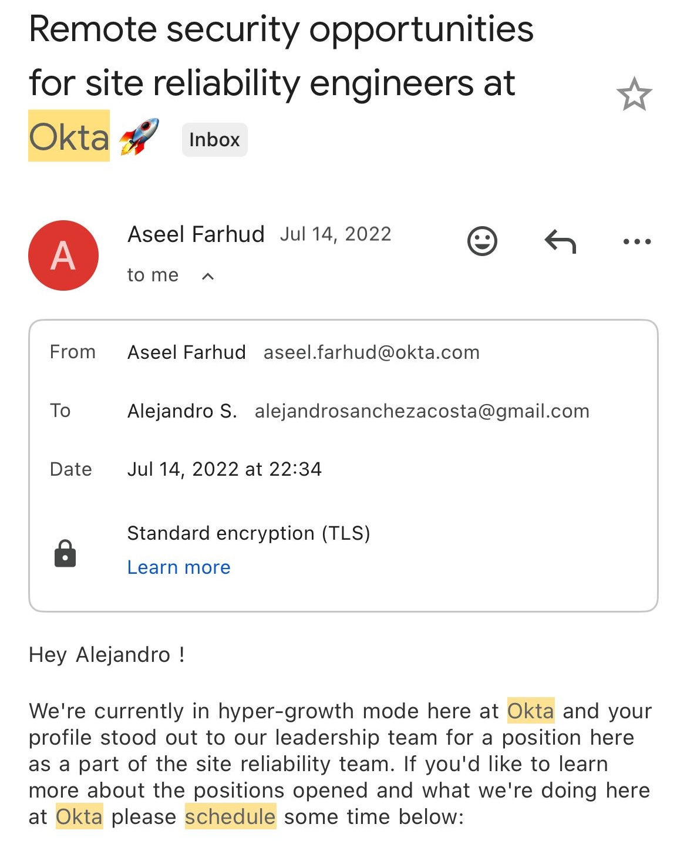687x851 pixels.
Task: Collapse recipient details chevron
Action: [208, 276]
